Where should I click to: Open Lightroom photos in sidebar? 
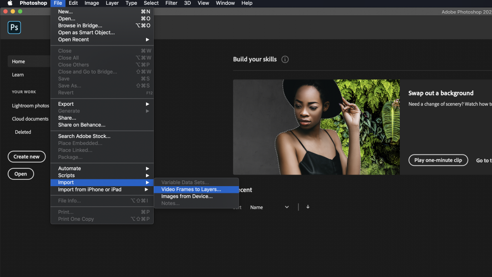[x=30, y=105]
